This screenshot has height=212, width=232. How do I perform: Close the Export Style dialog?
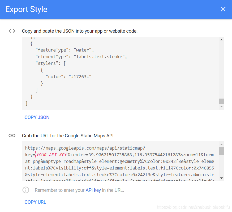[223, 9]
